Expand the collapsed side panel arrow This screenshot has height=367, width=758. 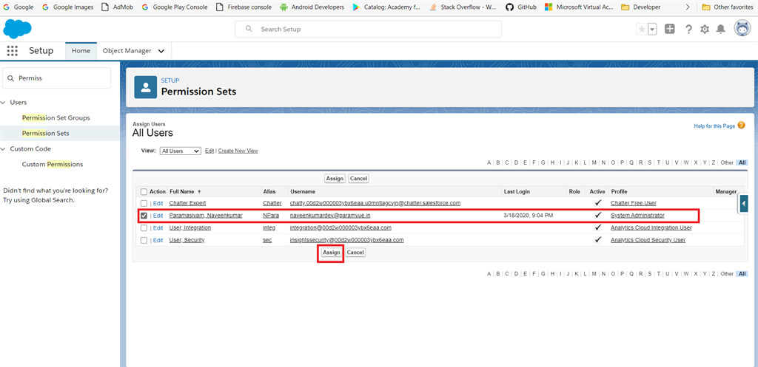743,204
